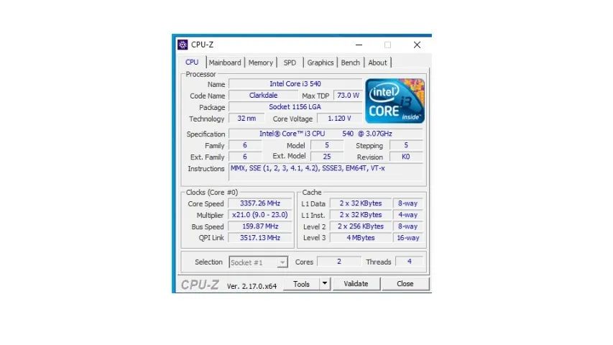The image size is (613, 345).
Task: Select the L1 Data size 2 x 32 KBytes
Action: click(x=361, y=203)
